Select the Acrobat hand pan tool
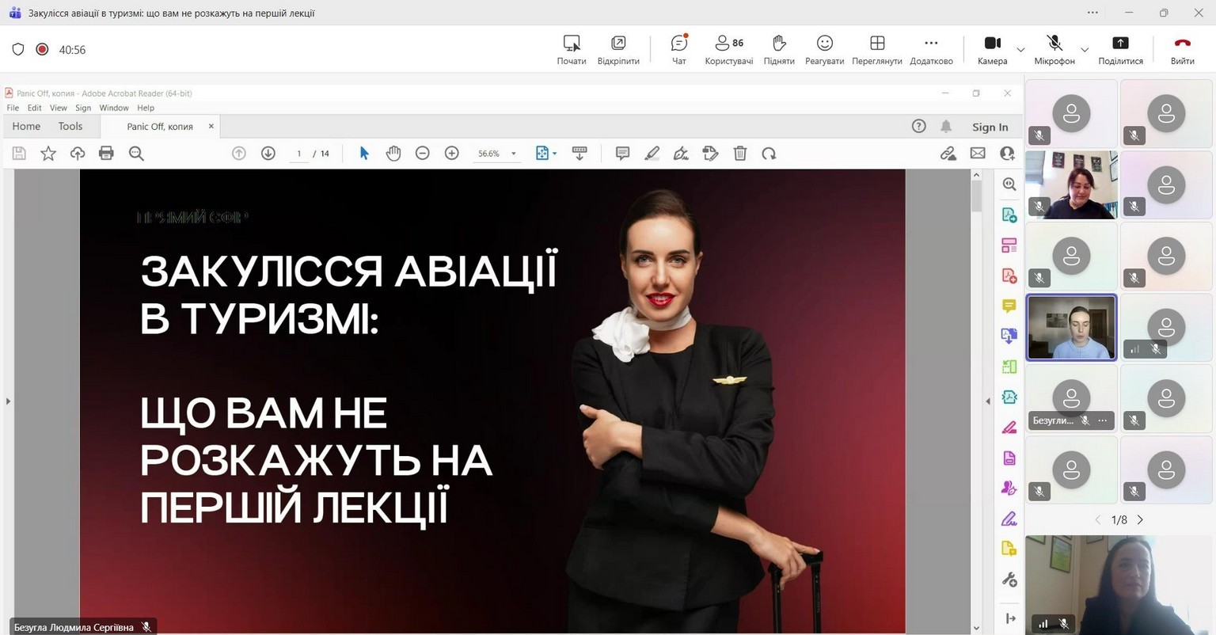 point(393,154)
